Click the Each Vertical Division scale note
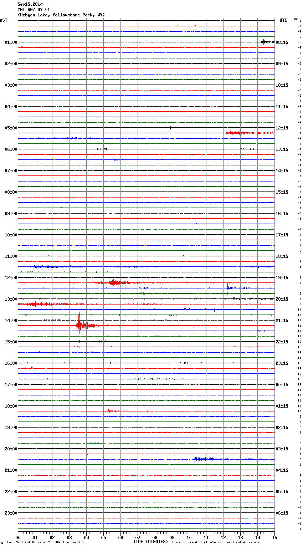This screenshot has width=303, height=547. click(45, 542)
